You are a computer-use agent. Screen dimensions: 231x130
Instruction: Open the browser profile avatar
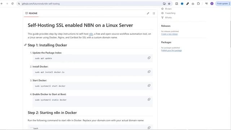pyautogui.click(x=212, y=4)
